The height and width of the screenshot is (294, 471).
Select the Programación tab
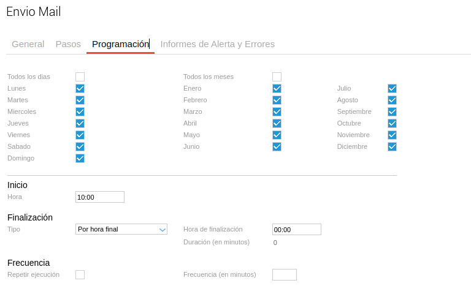120,44
